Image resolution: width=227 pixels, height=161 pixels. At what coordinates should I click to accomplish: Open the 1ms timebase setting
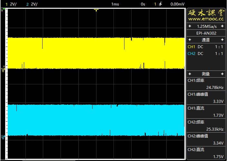(115, 4)
